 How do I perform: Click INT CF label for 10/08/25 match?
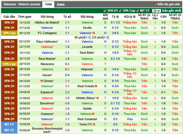point(9,124)
